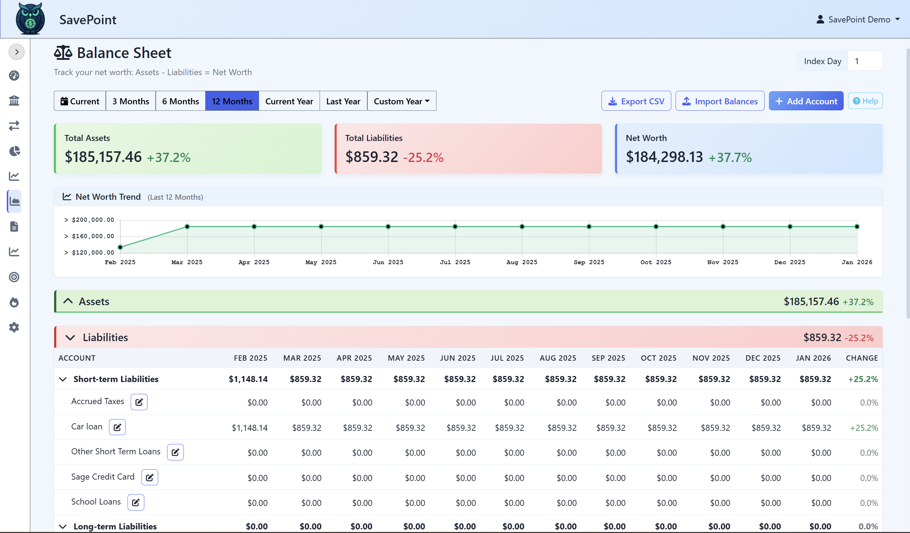Open the transfers arrows icon in sidebar

pyautogui.click(x=14, y=126)
